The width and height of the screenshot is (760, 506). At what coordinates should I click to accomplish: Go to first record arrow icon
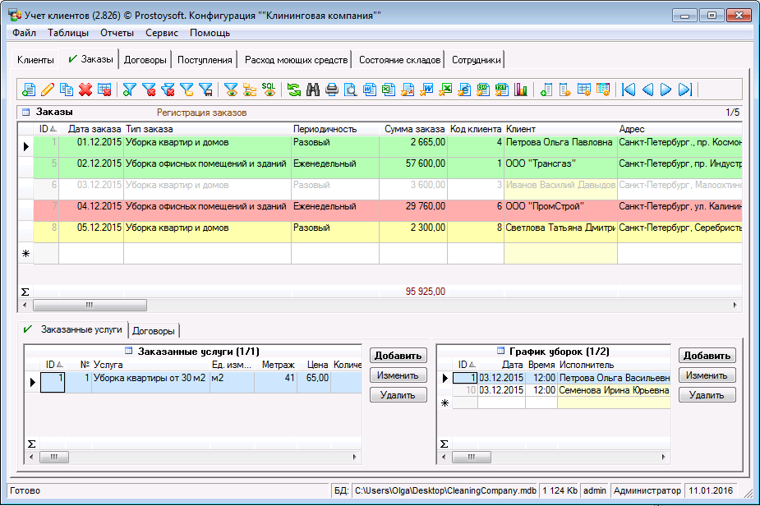[x=629, y=90]
